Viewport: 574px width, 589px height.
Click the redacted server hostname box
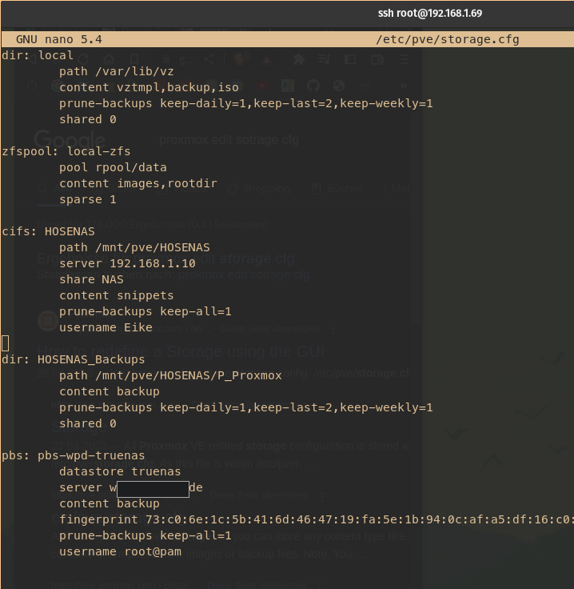point(153,488)
